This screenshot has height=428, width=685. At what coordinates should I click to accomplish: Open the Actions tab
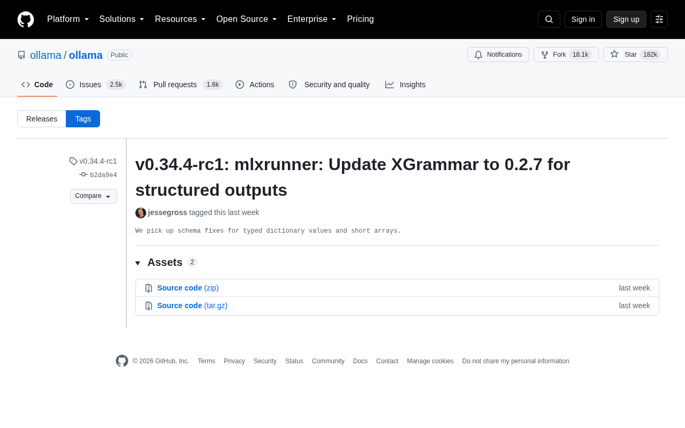tap(255, 85)
